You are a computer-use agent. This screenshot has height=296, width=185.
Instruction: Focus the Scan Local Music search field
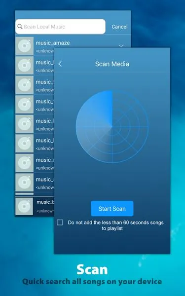point(60,27)
